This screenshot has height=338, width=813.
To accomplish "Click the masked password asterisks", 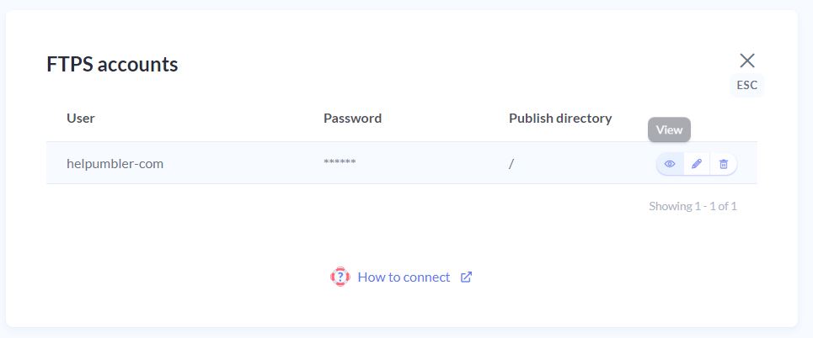I will tap(340, 161).
